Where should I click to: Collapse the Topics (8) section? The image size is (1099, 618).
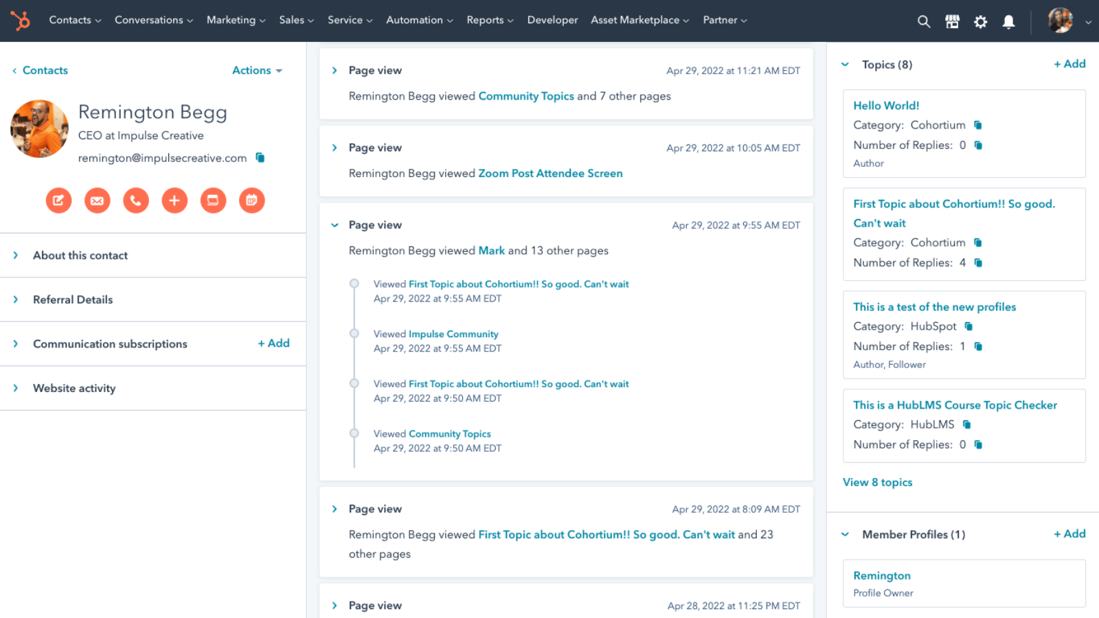coord(844,64)
